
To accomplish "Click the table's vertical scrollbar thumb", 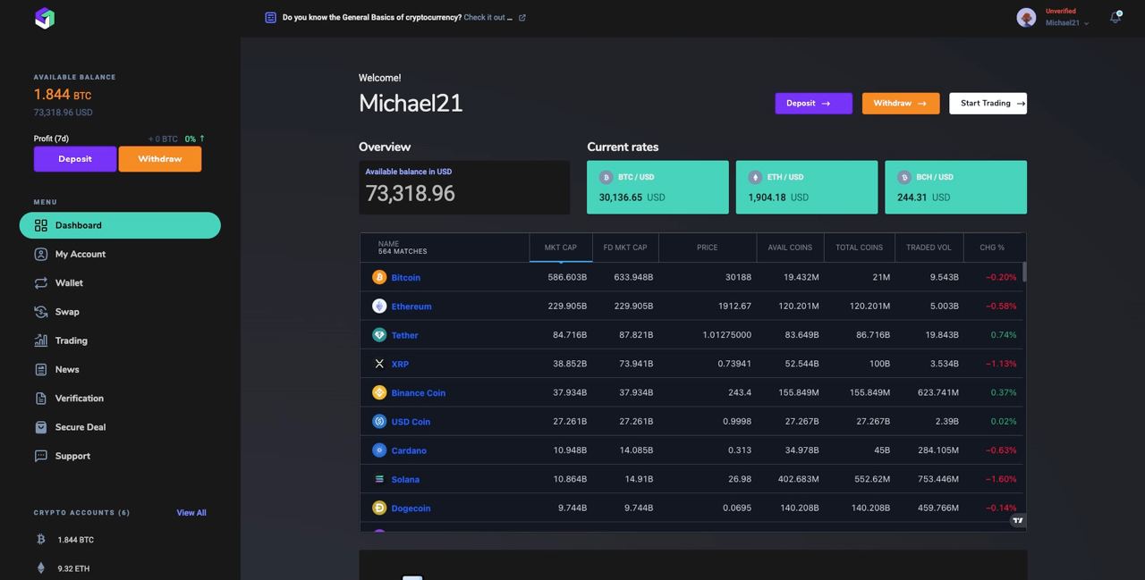I will point(1023,272).
